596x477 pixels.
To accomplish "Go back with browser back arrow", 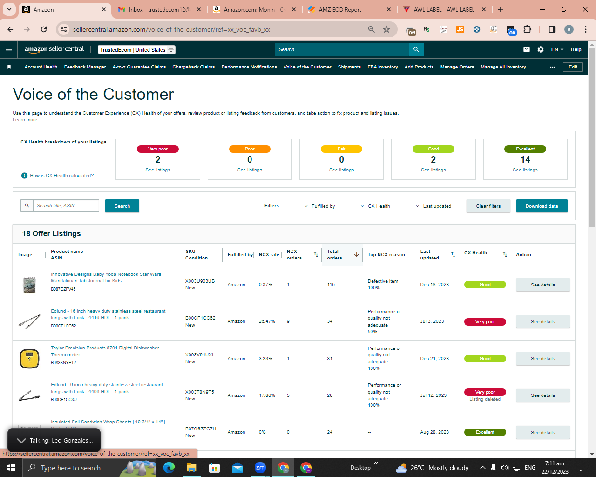I will point(10,29).
